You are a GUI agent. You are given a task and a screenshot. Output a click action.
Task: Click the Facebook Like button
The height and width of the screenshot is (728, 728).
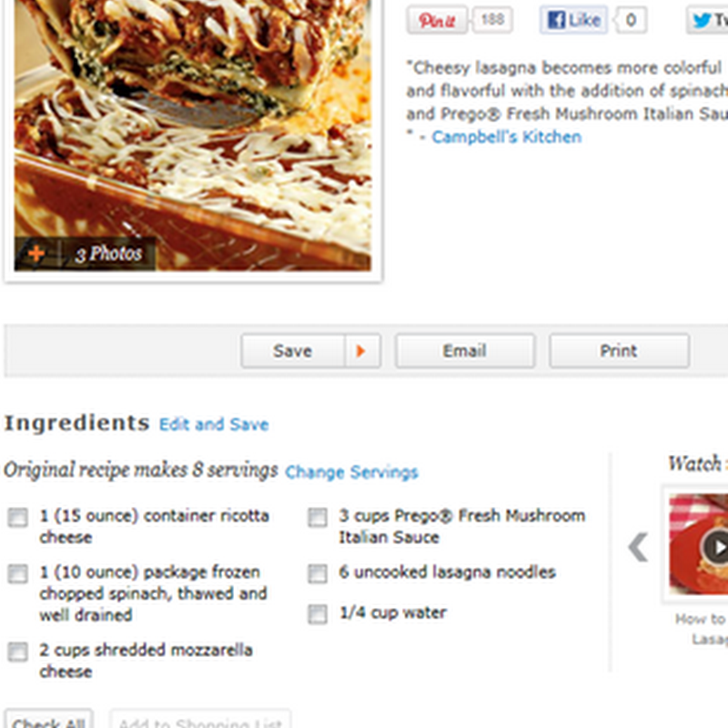click(574, 20)
